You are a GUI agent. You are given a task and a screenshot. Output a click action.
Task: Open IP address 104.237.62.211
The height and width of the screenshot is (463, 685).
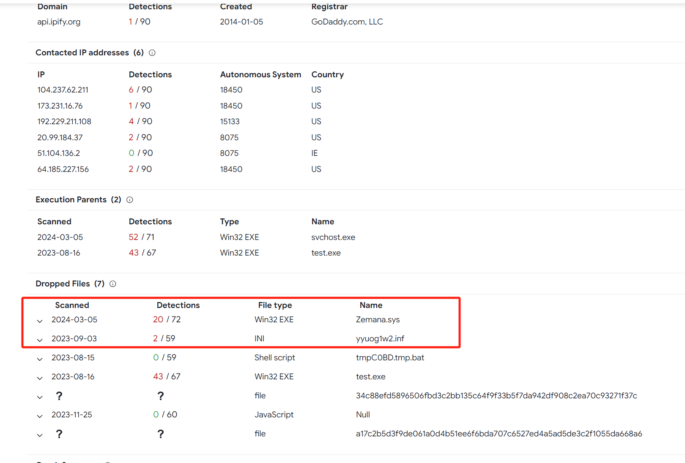[x=63, y=90]
